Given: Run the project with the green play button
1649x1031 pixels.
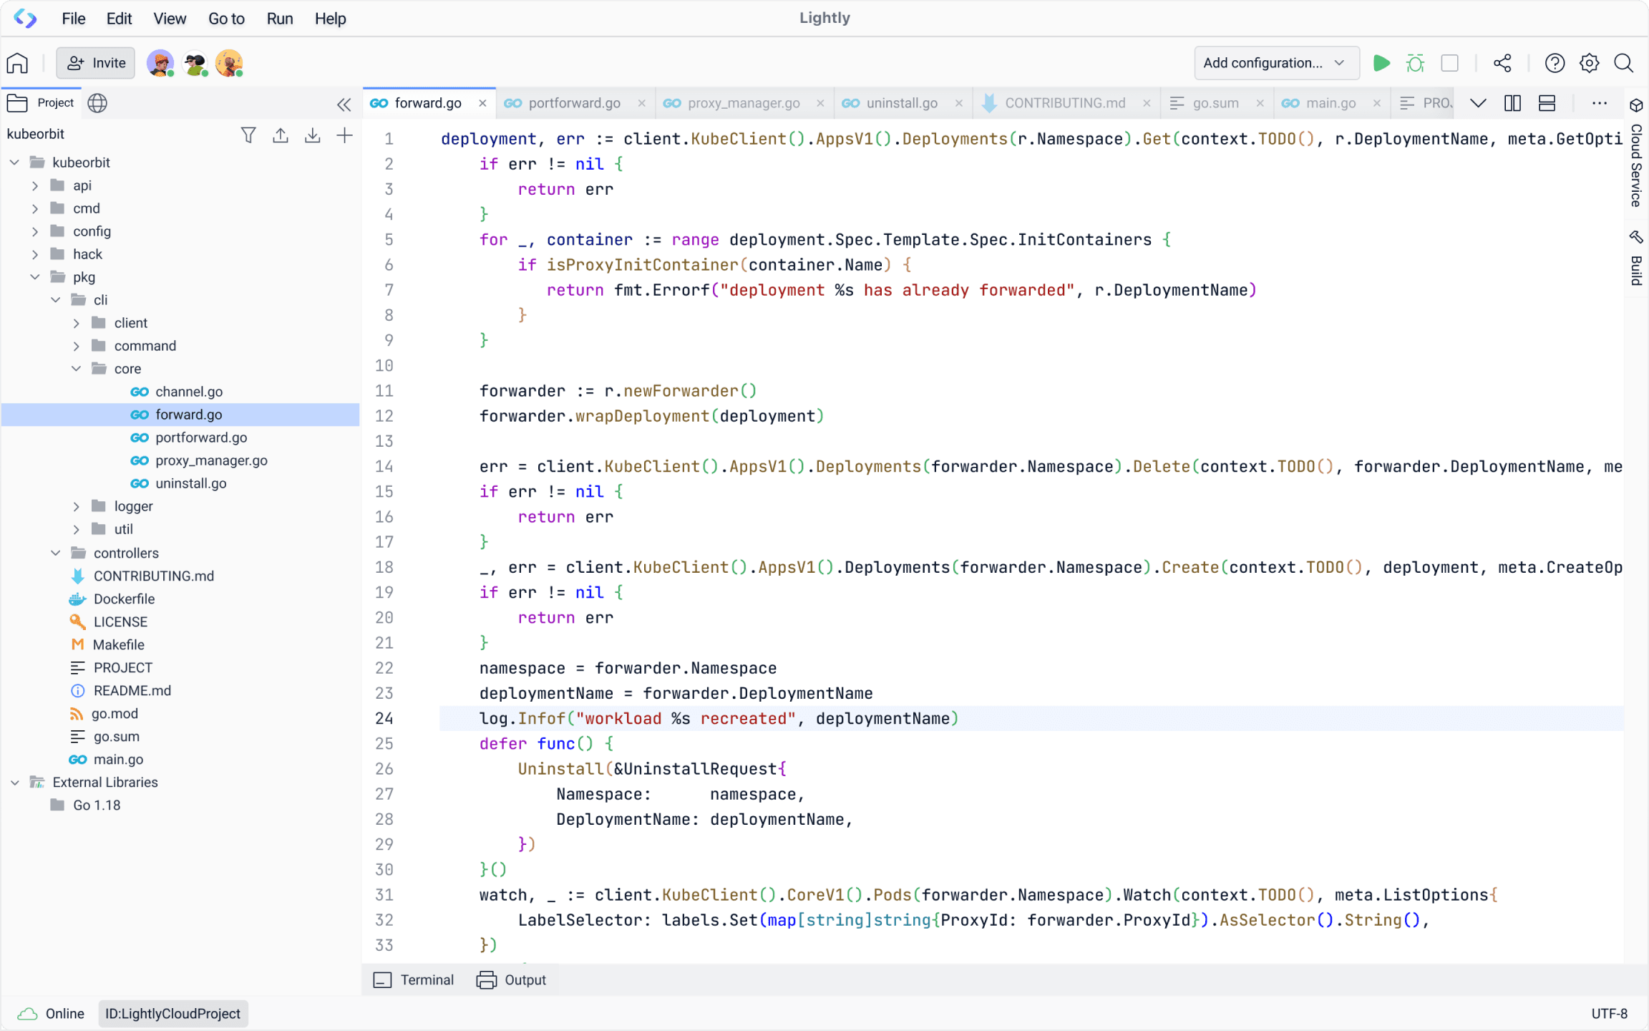Looking at the screenshot, I should [x=1381, y=63].
